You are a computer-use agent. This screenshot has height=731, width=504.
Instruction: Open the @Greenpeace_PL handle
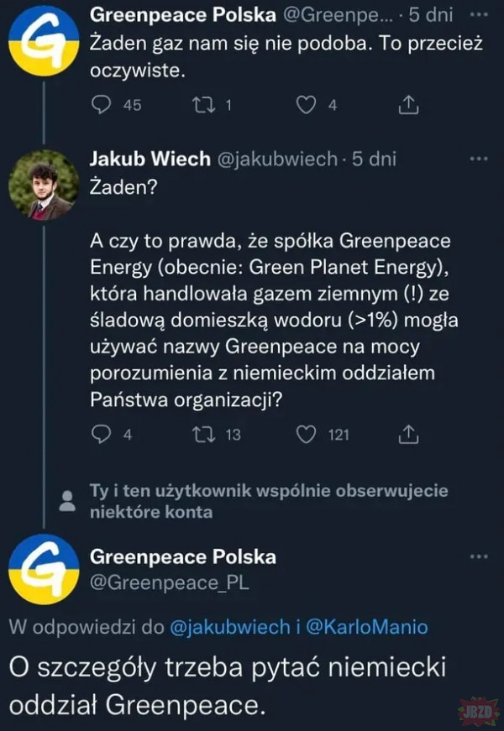(x=168, y=582)
